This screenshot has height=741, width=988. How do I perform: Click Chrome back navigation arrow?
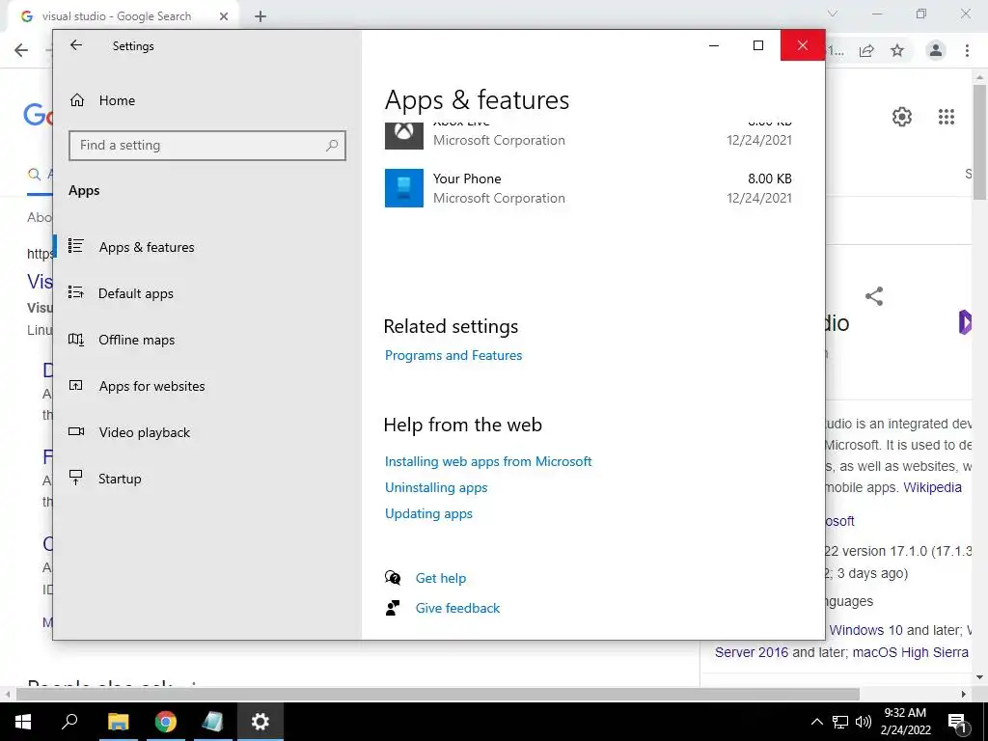(x=21, y=50)
